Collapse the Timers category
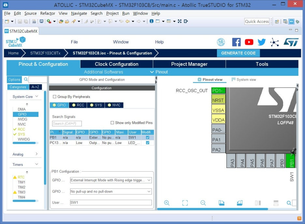Viewport: 305px width, 224px height. (36, 164)
